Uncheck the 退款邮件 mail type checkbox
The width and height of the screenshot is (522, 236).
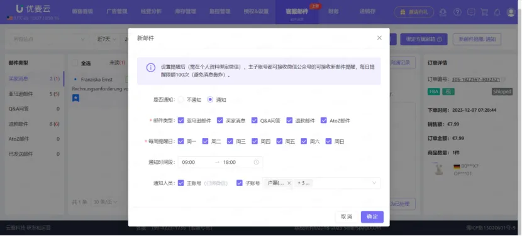tap(289, 121)
